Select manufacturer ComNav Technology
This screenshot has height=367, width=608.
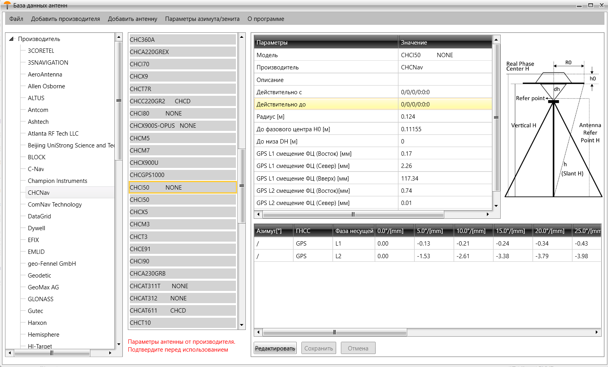tap(55, 205)
